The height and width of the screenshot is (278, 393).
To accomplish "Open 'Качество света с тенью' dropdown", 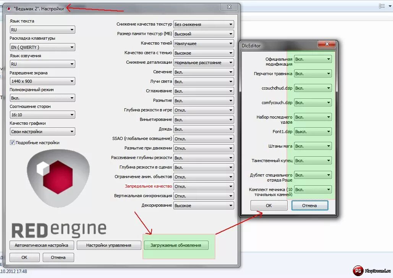I will pos(204,53).
